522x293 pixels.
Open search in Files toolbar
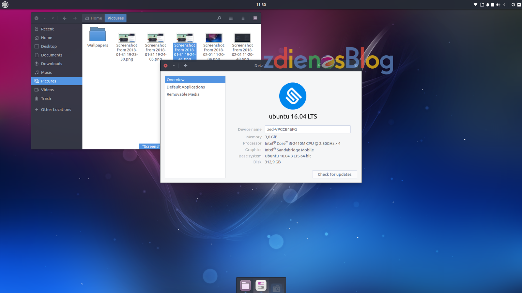click(x=219, y=18)
